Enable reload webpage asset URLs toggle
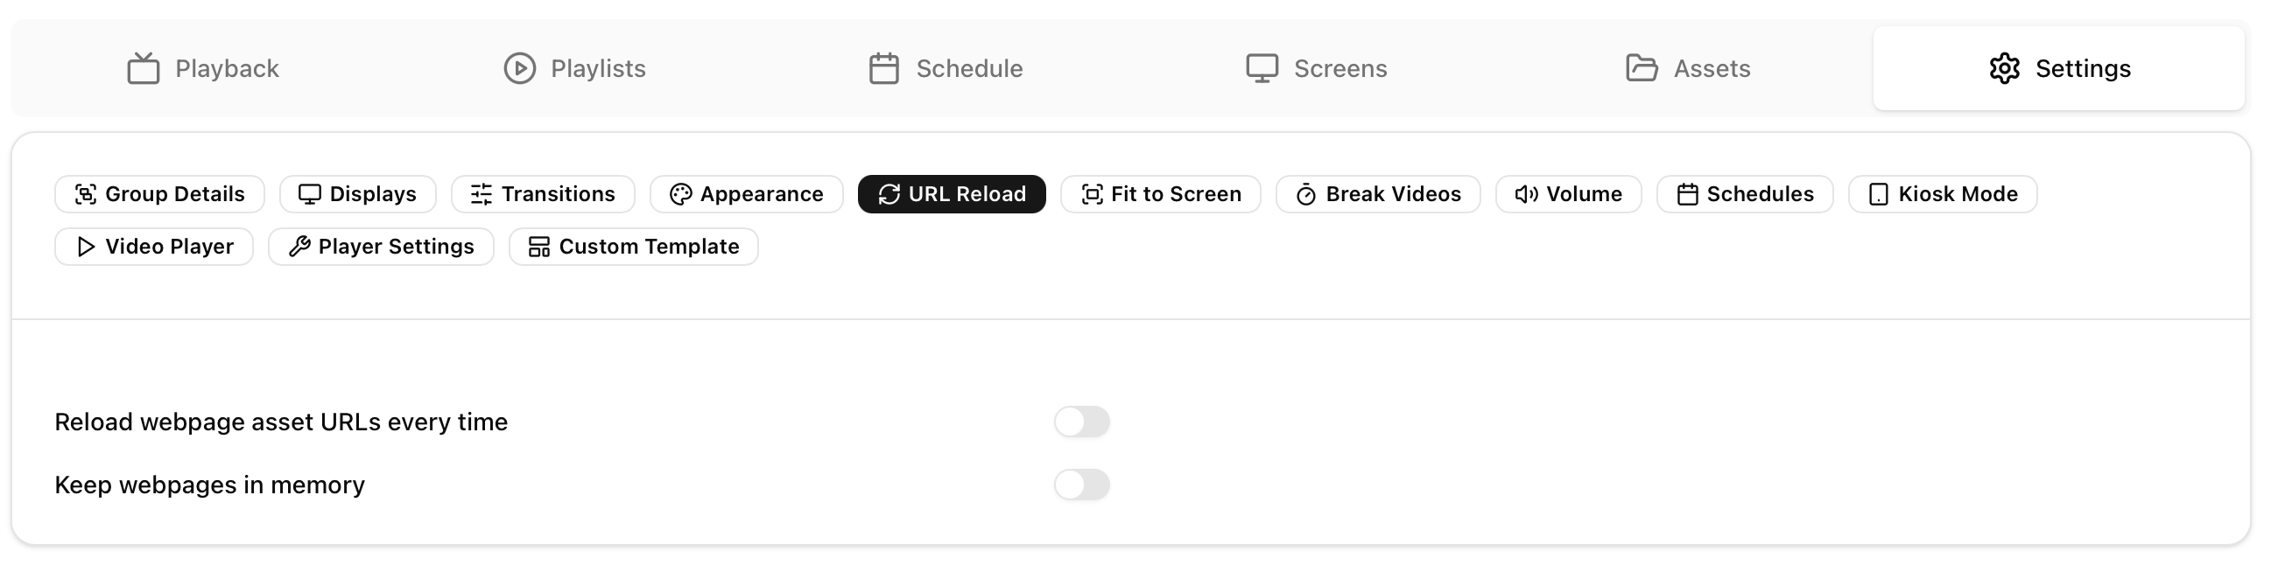2271x565 pixels. pos(1081,422)
